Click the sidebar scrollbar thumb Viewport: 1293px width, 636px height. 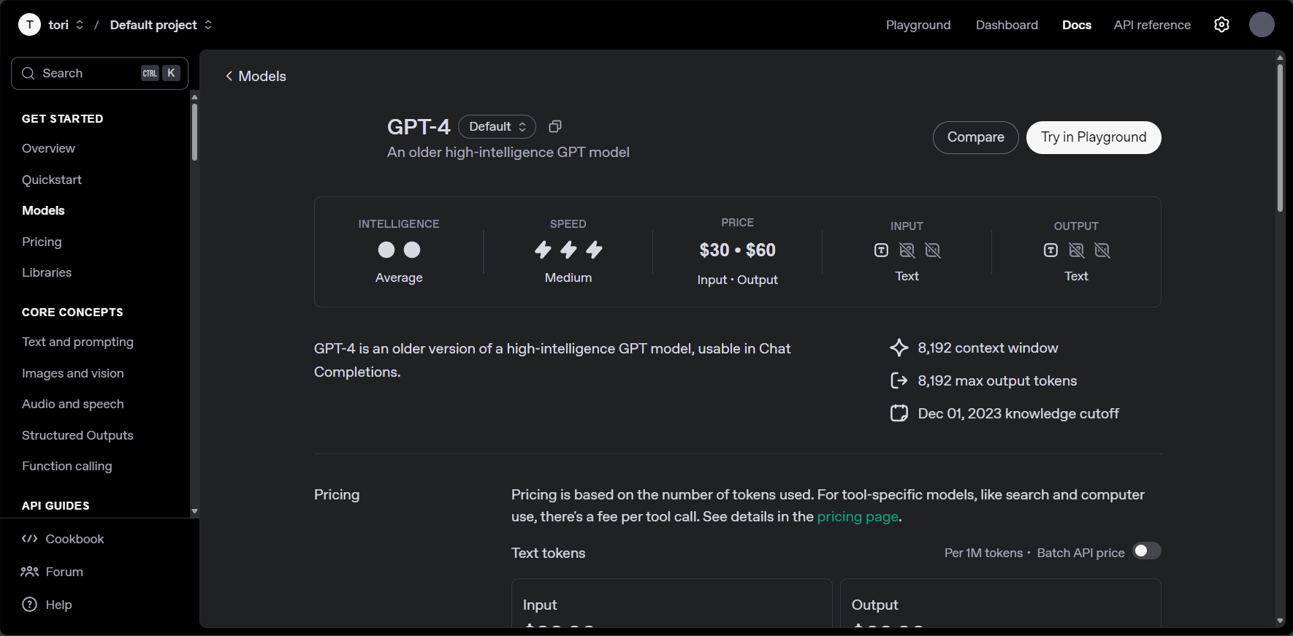(x=194, y=132)
